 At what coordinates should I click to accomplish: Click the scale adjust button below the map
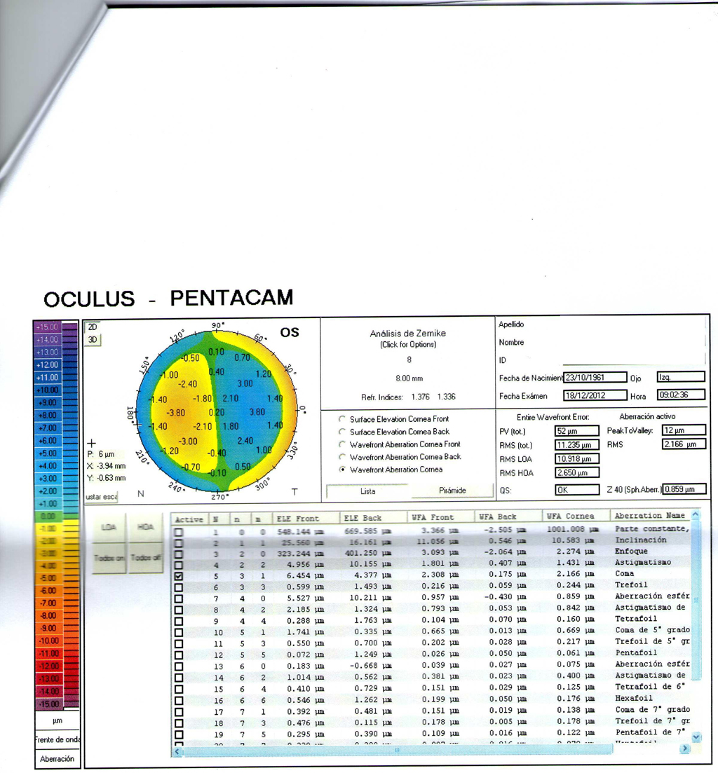pos(101,497)
